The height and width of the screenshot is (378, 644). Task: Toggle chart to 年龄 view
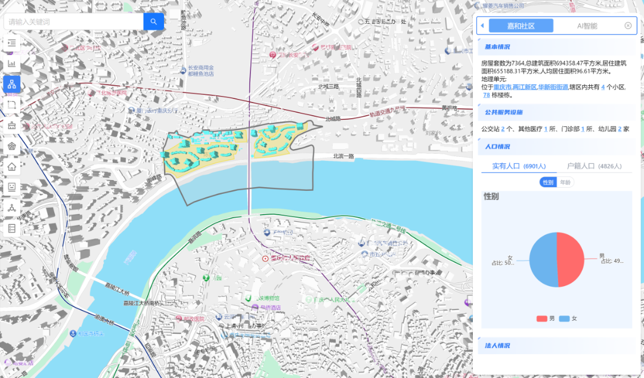tap(565, 182)
